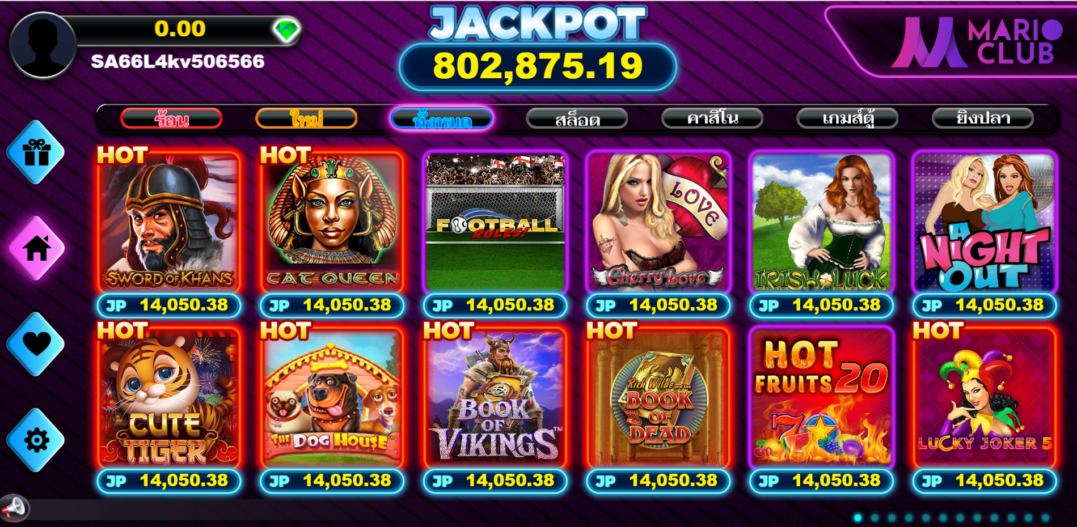The image size is (1077, 527).
Task: Play Hot Fruits 20 game
Action: click(x=821, y=397)
